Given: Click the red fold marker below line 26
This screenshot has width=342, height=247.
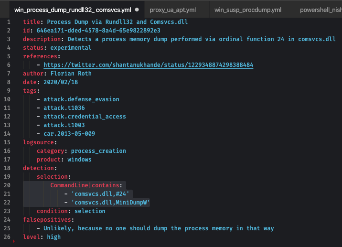Looking at the screenshot, I should [14, 241].
